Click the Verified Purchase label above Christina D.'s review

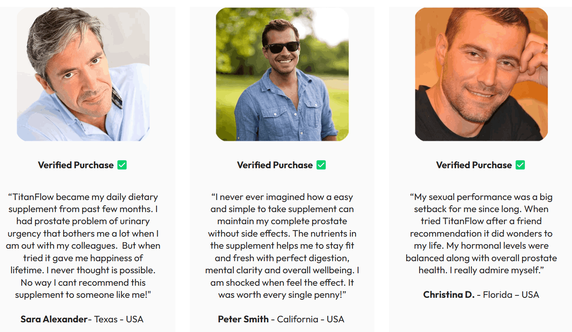click(x=474, y=165)
